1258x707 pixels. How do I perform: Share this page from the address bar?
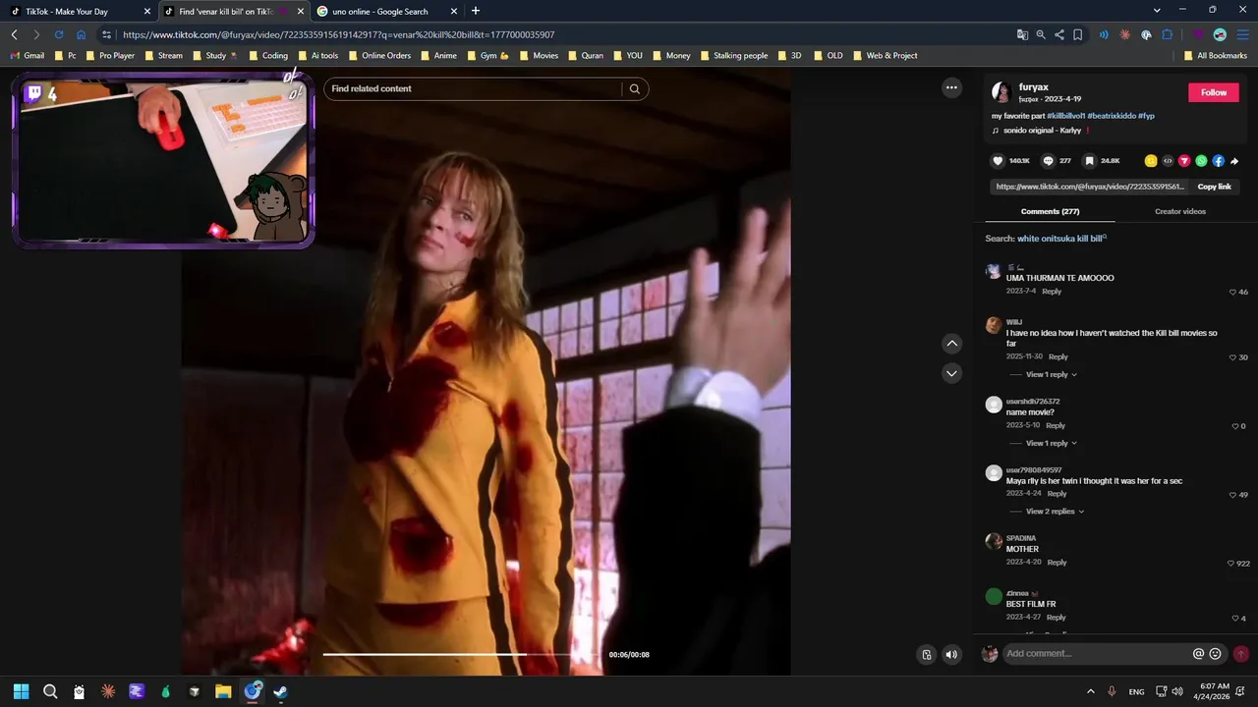(1058, 34)
